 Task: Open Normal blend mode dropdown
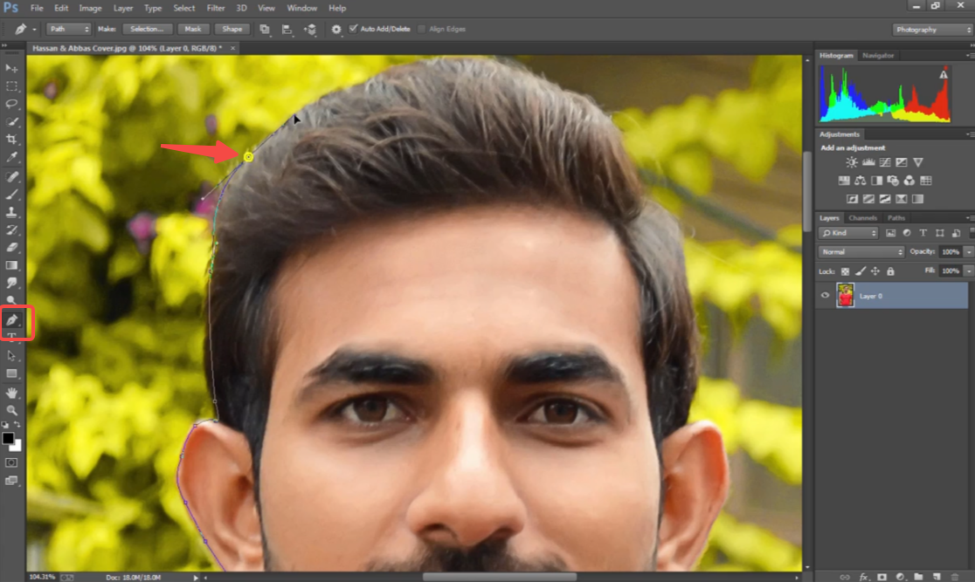[x=861, y=251]
